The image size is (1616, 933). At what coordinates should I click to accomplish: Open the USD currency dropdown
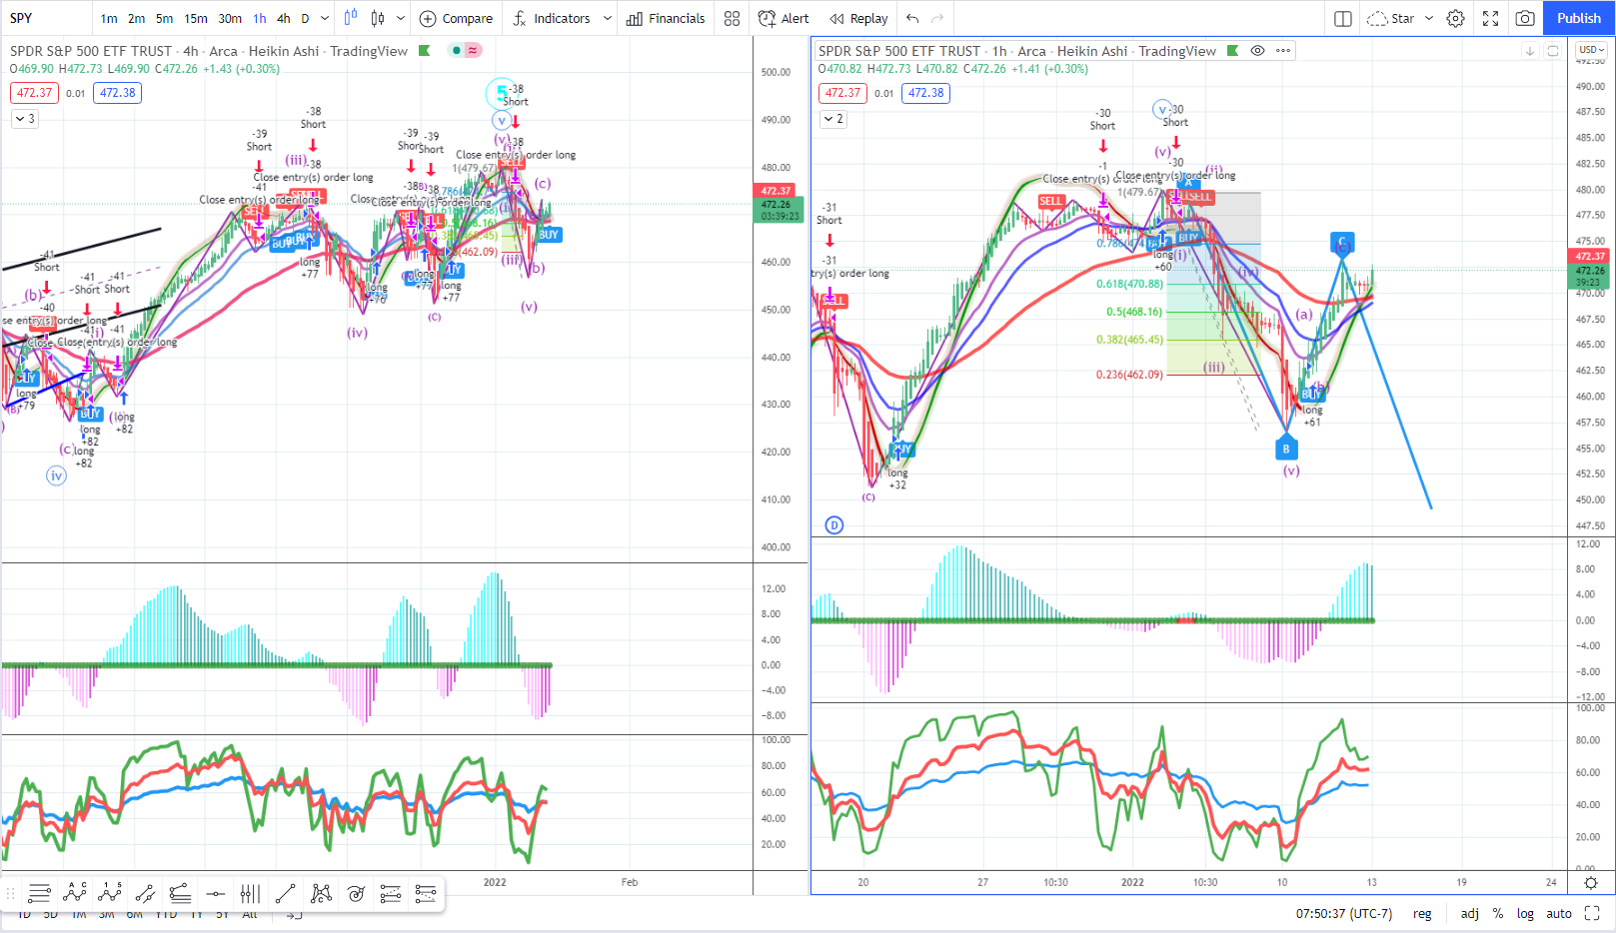tap(1591, 49)
